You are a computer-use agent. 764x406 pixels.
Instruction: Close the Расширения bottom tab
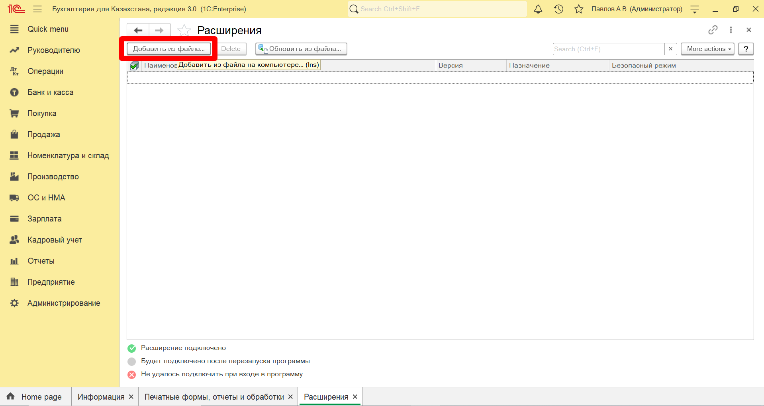pos(355,397)
